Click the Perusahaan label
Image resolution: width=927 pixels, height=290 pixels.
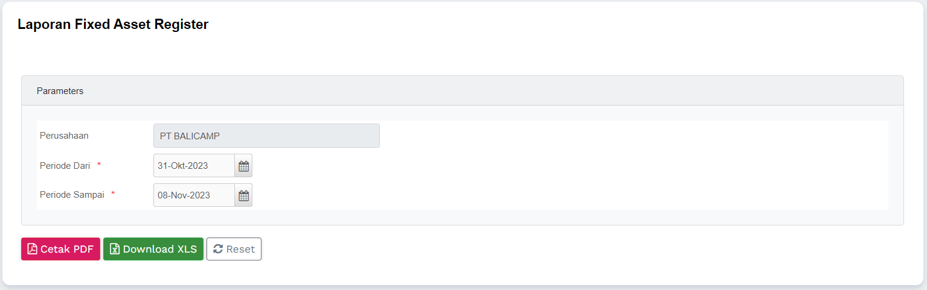point(64,136)
